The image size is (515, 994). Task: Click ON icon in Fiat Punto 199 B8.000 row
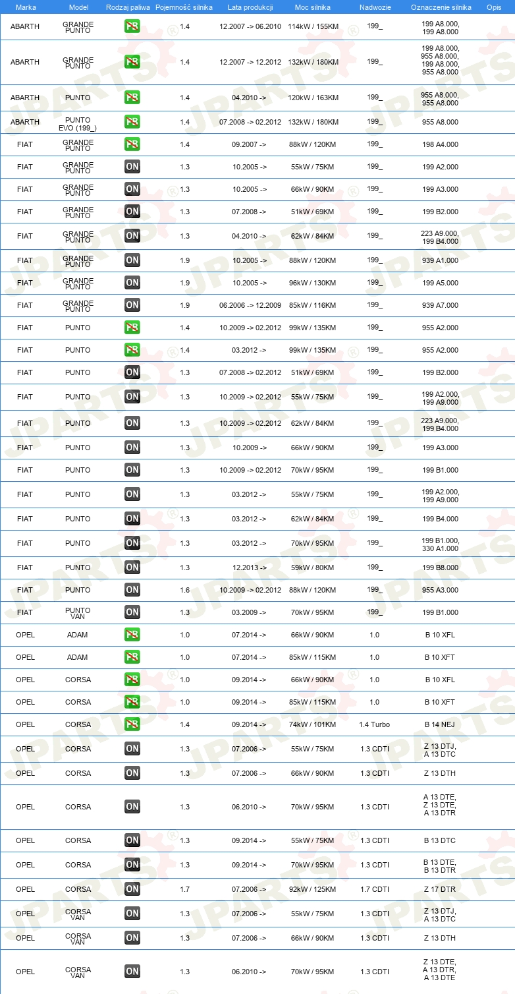[x=132, y=568]
